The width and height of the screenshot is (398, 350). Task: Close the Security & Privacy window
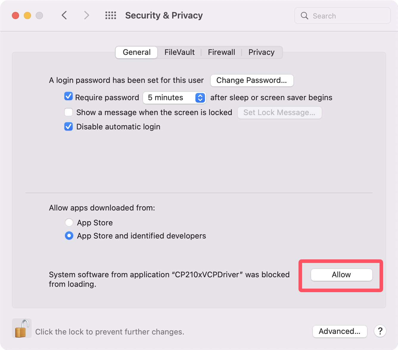coord(15,16)
